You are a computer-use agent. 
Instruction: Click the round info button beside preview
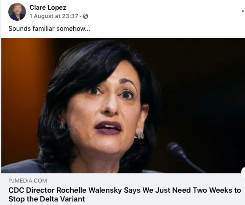(x=243, y=173)
